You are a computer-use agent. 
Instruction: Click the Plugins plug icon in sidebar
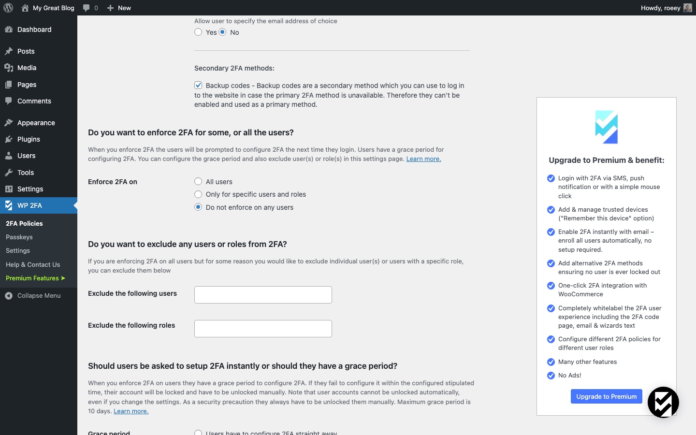(x=9, y=139)
